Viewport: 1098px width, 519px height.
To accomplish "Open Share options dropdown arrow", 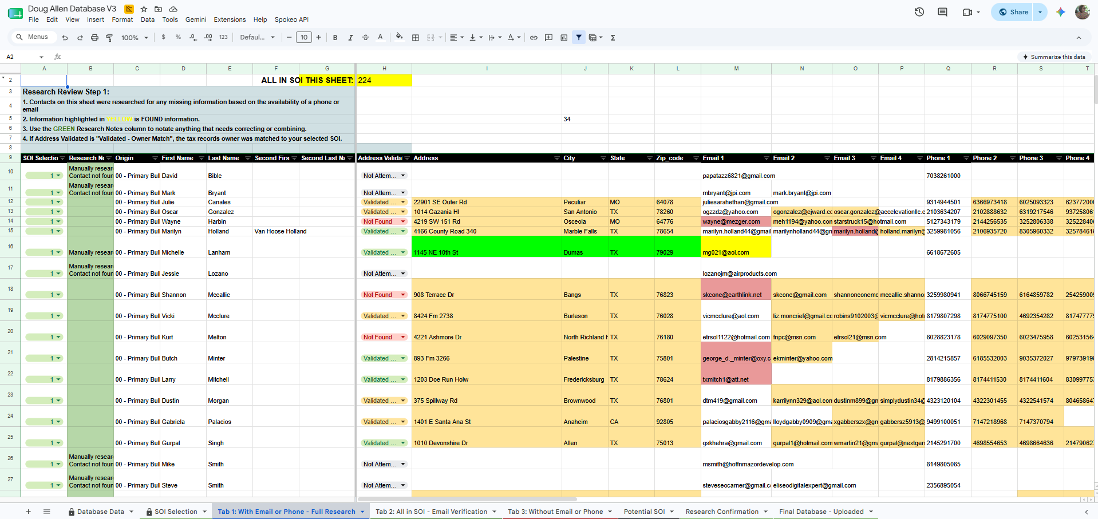I will point(1040,12).
